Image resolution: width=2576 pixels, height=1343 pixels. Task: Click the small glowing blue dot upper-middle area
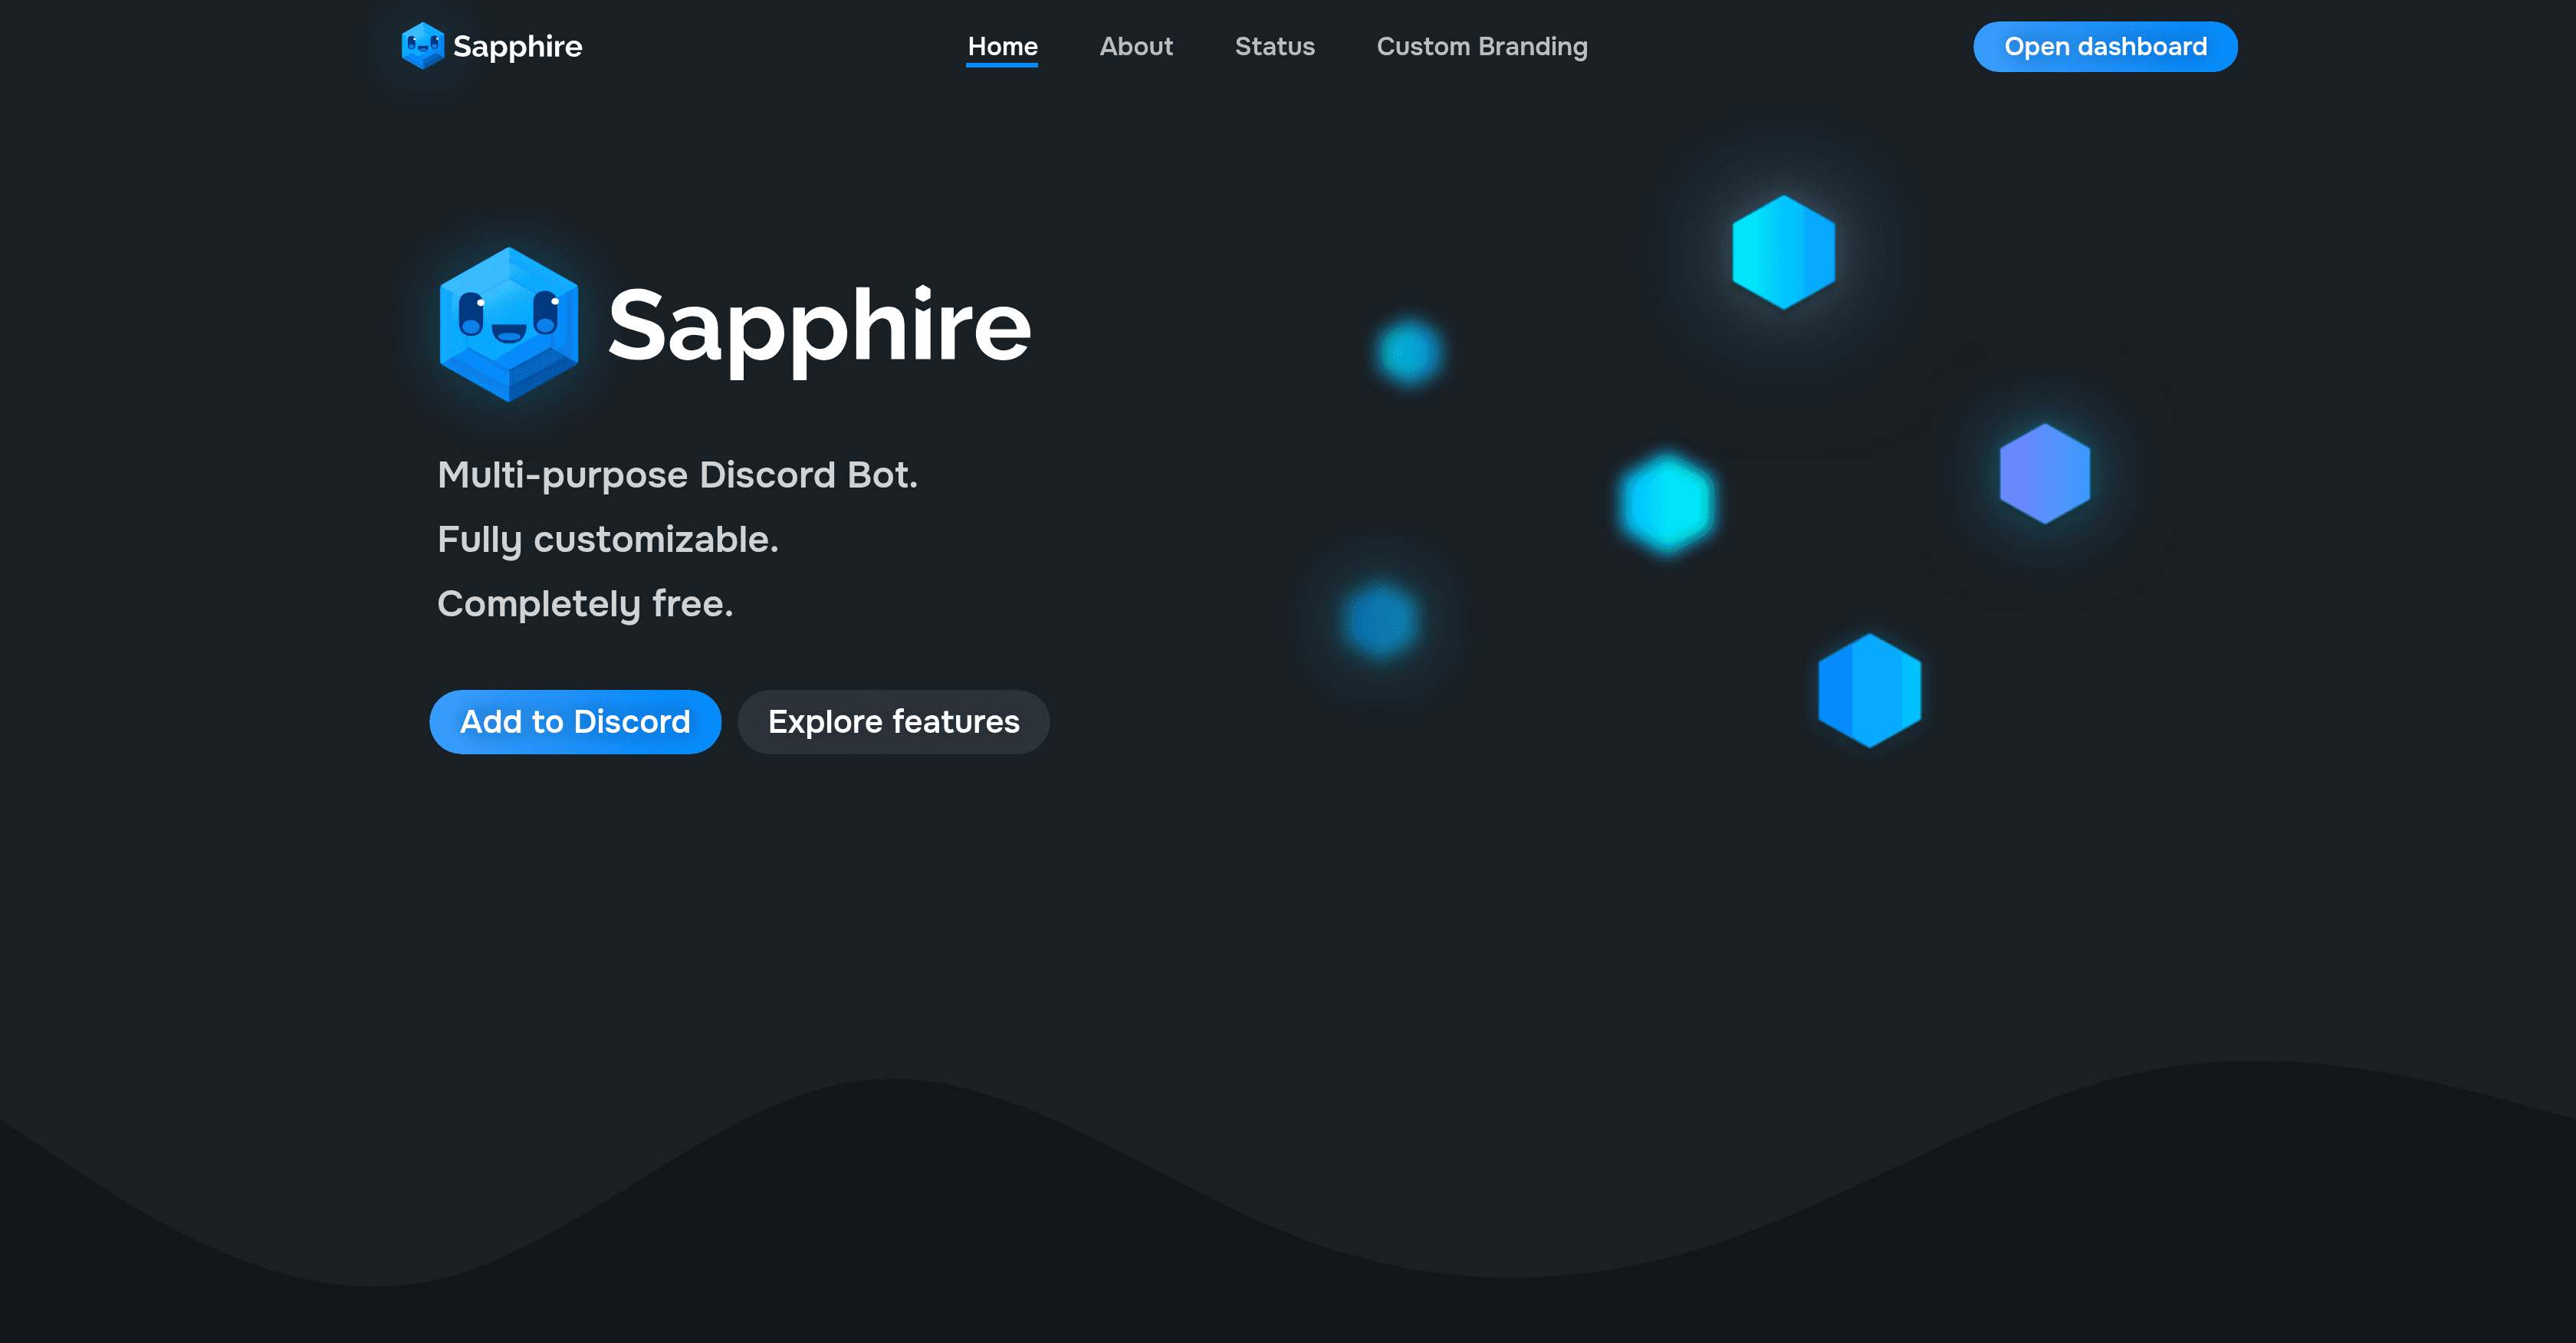click(x=1408, y=352)
